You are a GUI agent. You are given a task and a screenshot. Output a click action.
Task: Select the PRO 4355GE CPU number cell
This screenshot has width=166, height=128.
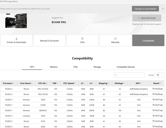click(x=43, y=89)
